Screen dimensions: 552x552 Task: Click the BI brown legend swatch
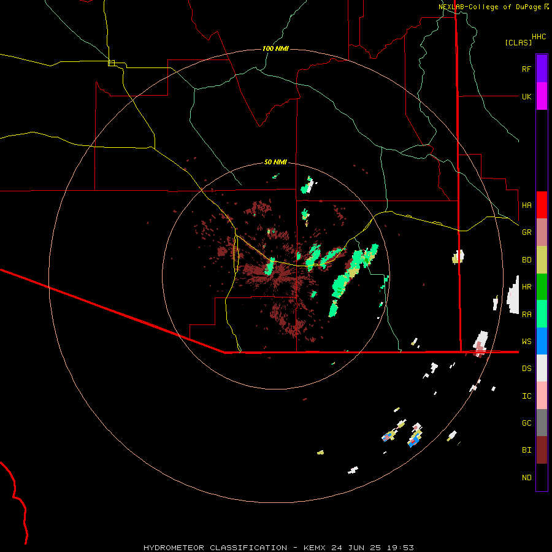(x=542, y=450)
